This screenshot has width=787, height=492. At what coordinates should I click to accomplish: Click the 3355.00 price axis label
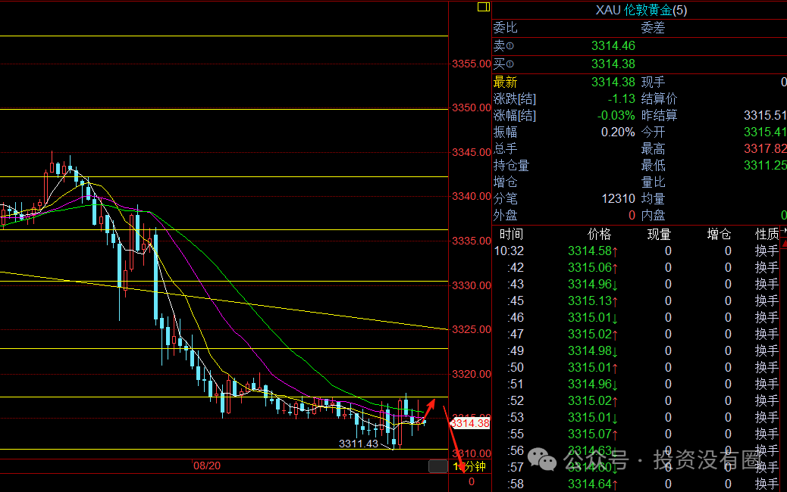472,64
